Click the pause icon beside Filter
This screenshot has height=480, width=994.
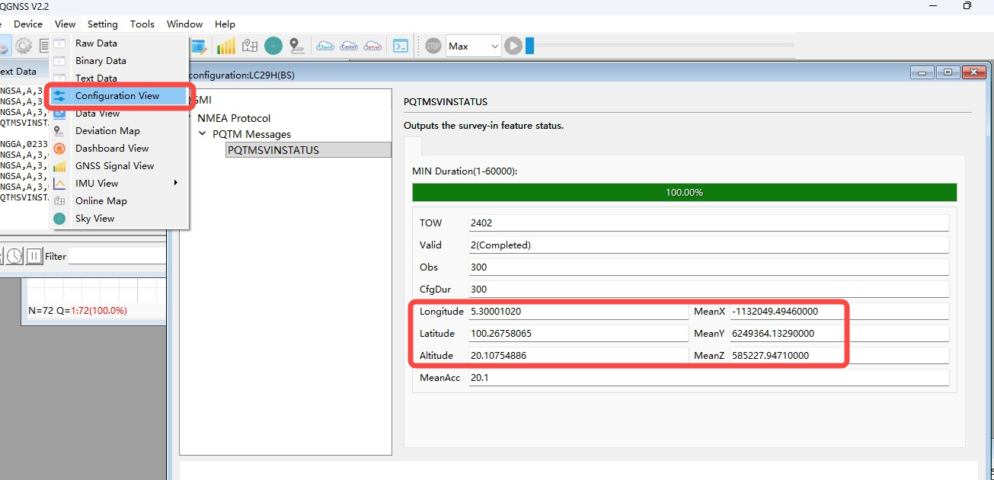[34, 257]
